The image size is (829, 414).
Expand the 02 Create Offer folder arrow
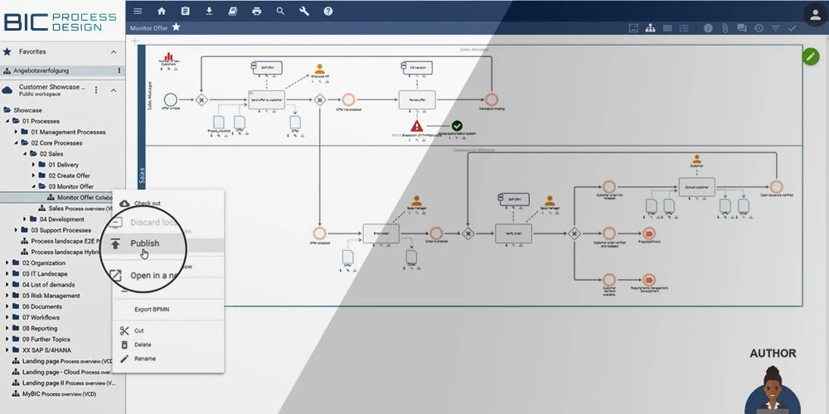pyautogui.click(x=34, y=176)
